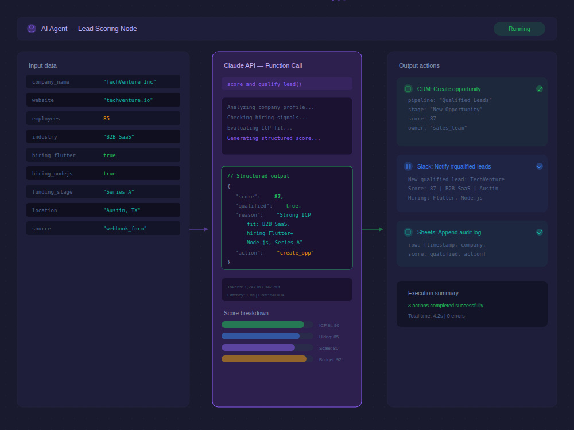Click "Hiring: Flutter, Node.js" message line
Viewport: 574px width, 430px height.
pyautogui.click(x=445, y=197)
